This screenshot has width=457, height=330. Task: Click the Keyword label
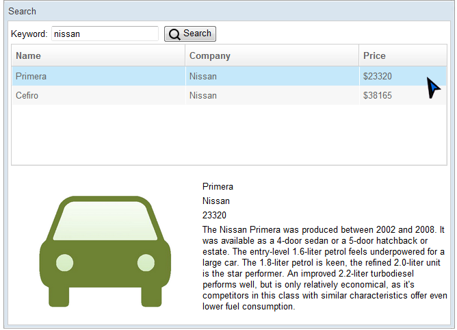[x=29, y=34]
